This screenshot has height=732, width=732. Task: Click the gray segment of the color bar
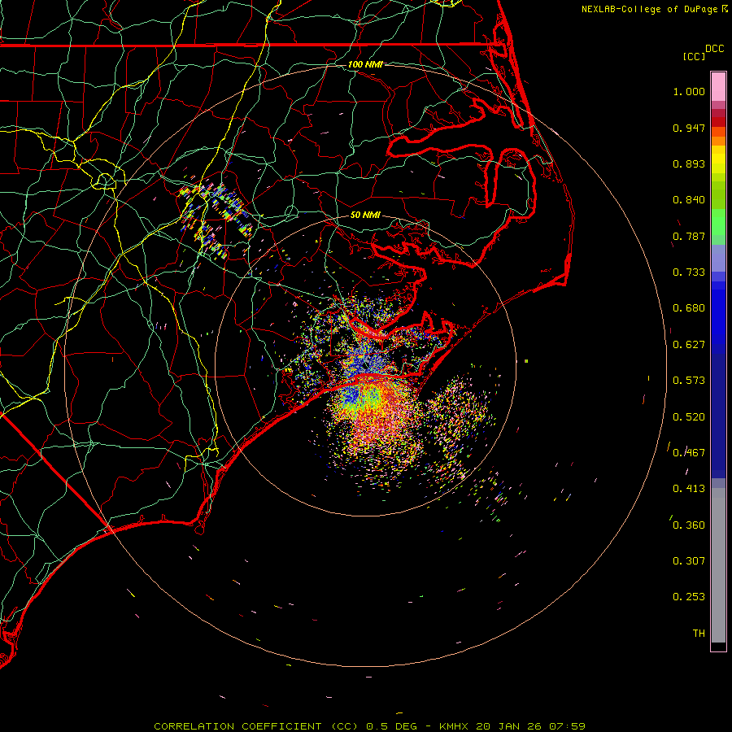(718, 565)
